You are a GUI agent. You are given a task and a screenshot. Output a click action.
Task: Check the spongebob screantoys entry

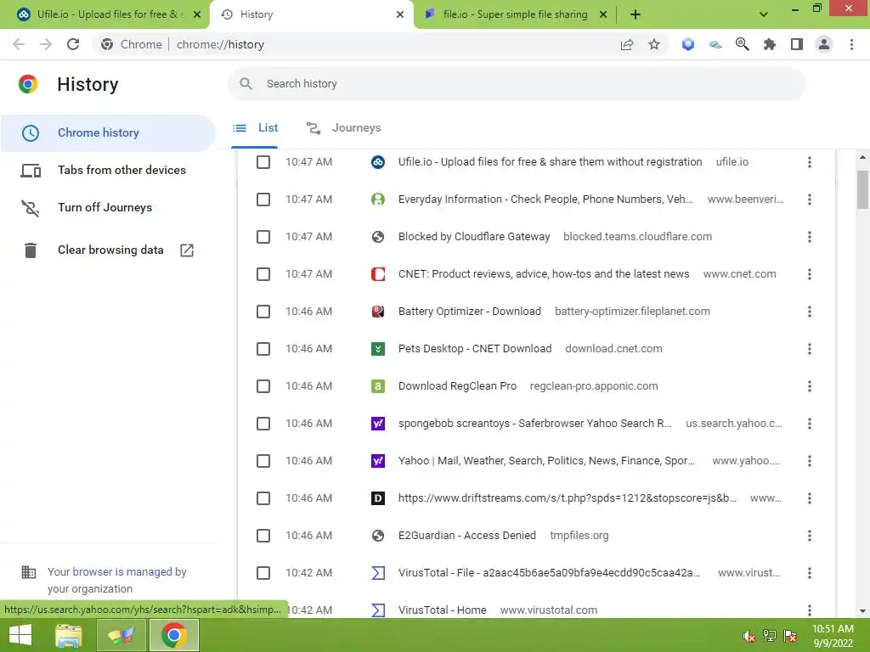[x=263, y=424]
